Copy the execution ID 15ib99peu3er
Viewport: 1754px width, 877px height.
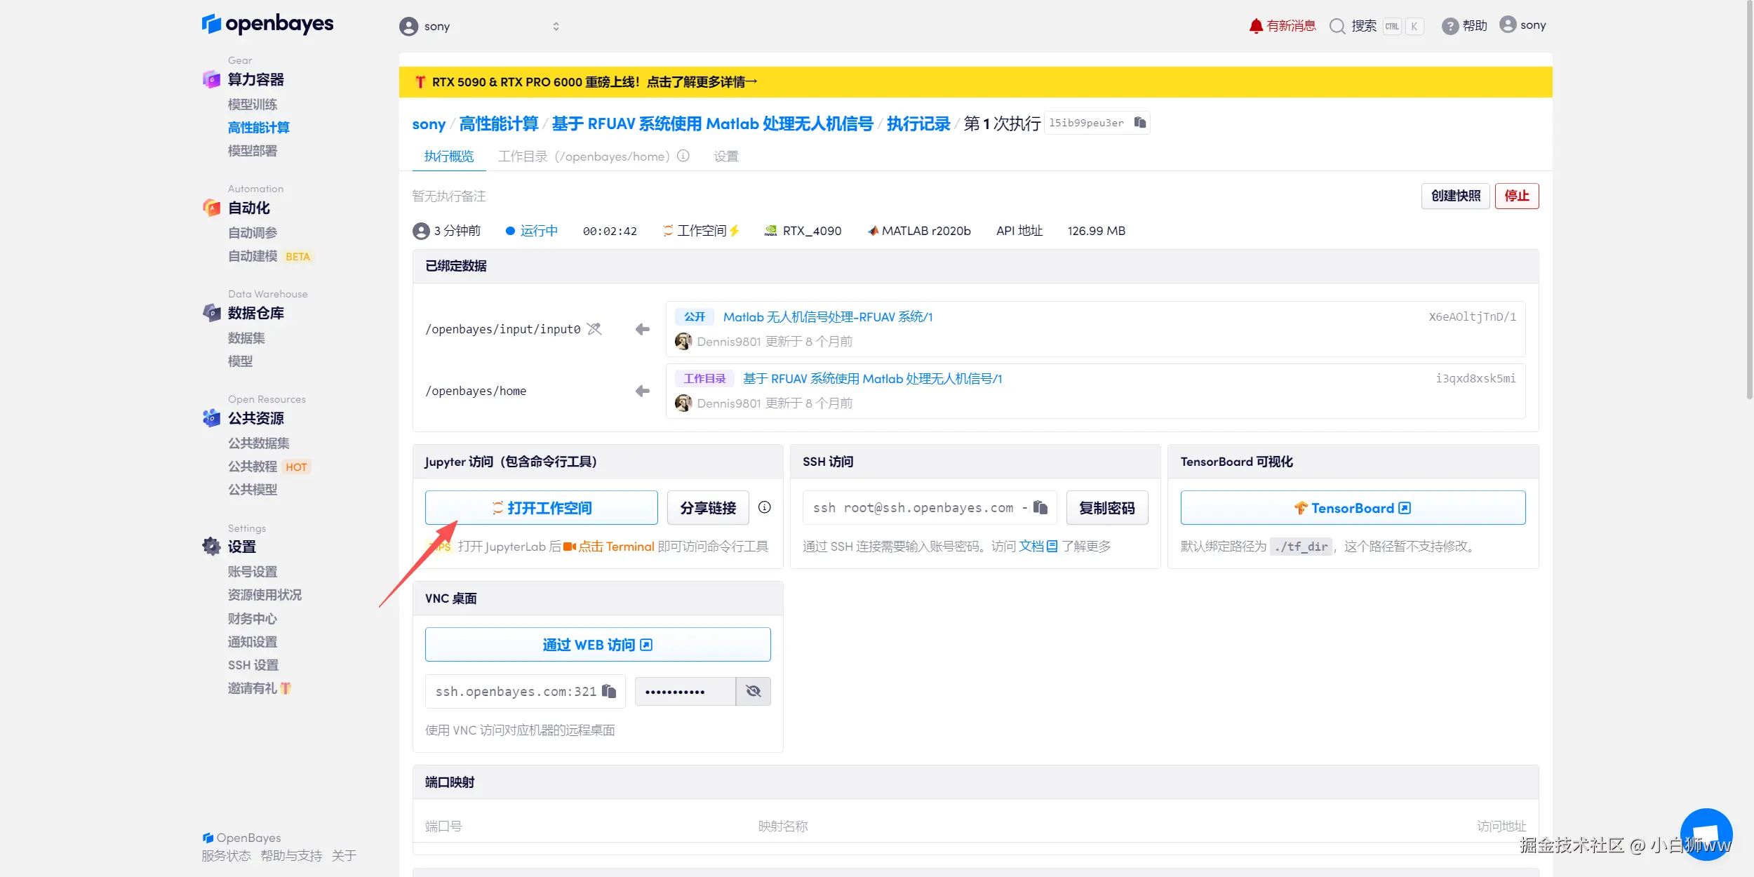tap(1140, 123)
